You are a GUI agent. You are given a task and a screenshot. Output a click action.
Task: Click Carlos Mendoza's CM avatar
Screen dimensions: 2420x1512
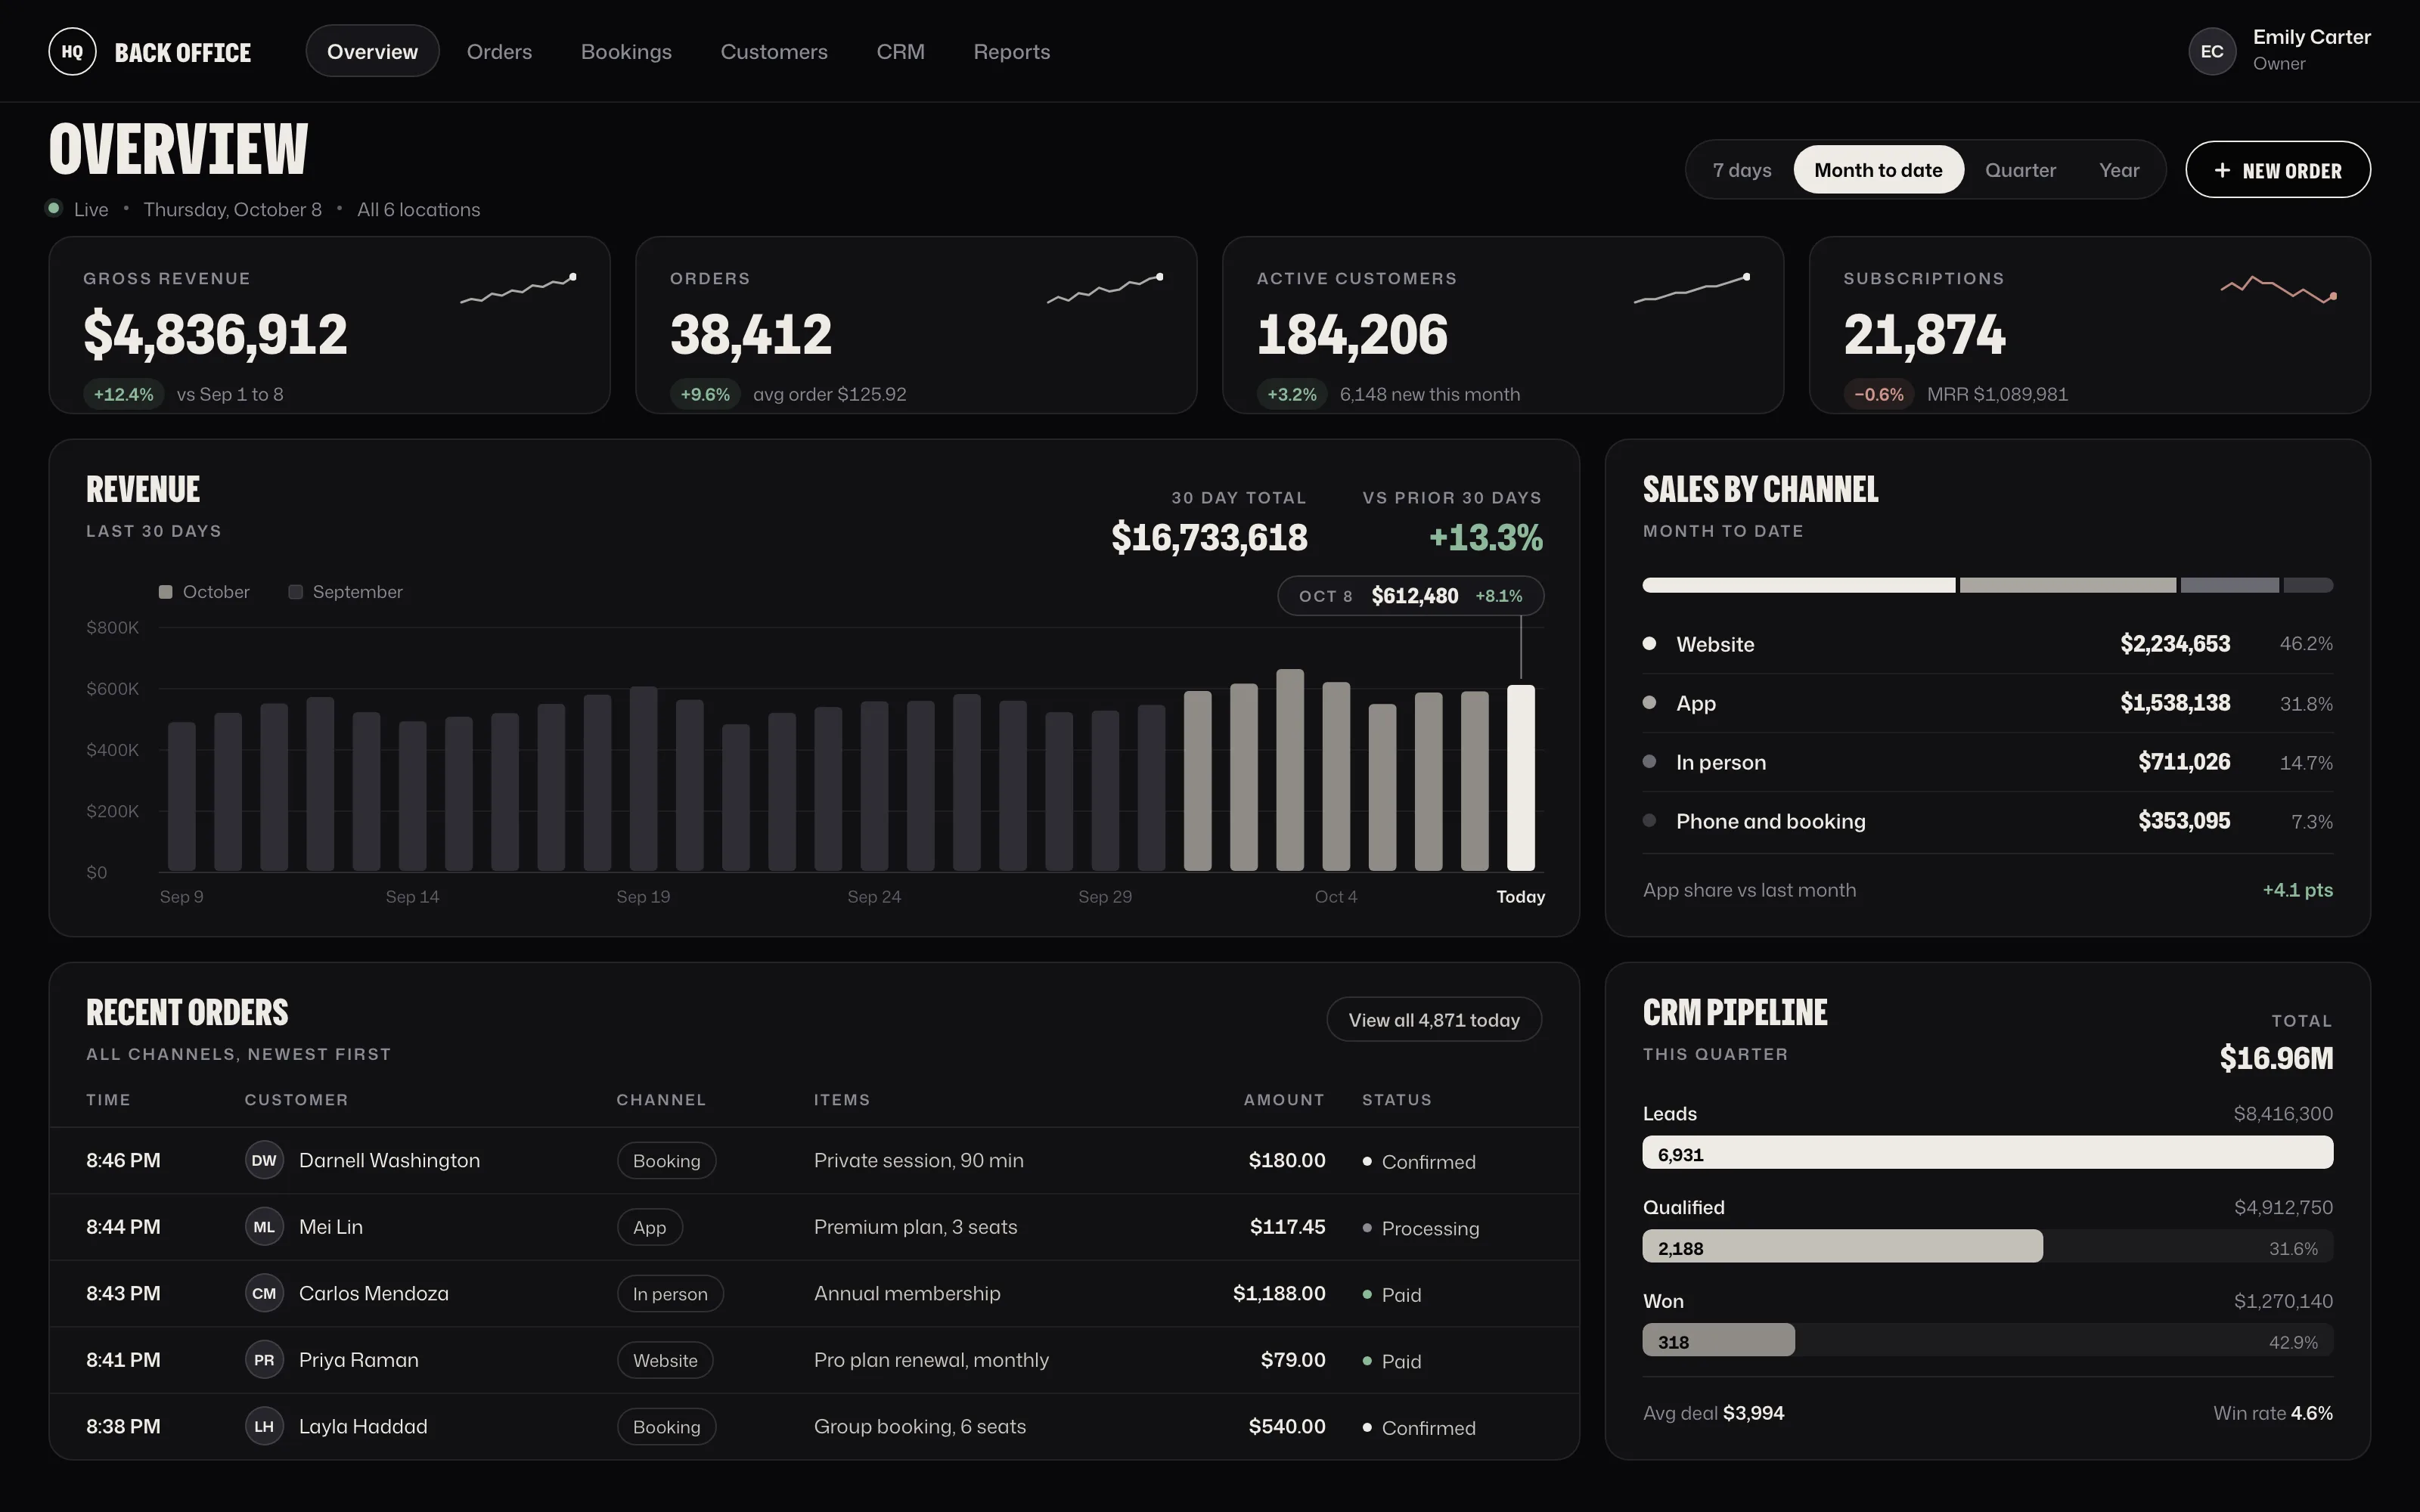click(x=264, y=1293)
